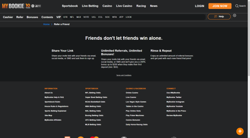Open the Site Map link

48,115
